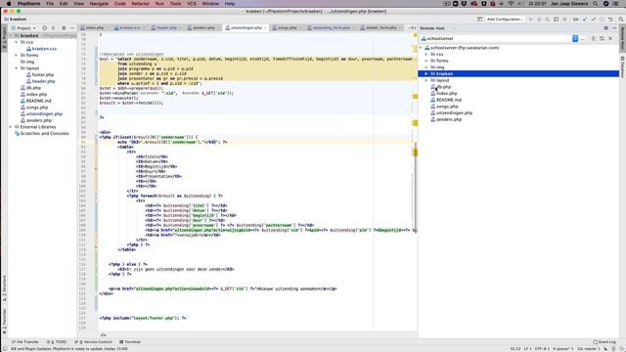Viewport: 626px width, 352px height.
Task: Click the Structure vertical tool window button
Action: 4,288
